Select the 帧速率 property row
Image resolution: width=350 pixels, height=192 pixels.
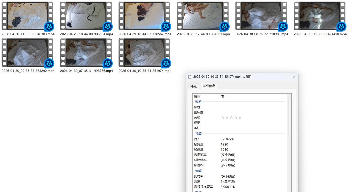coord(240,165)
